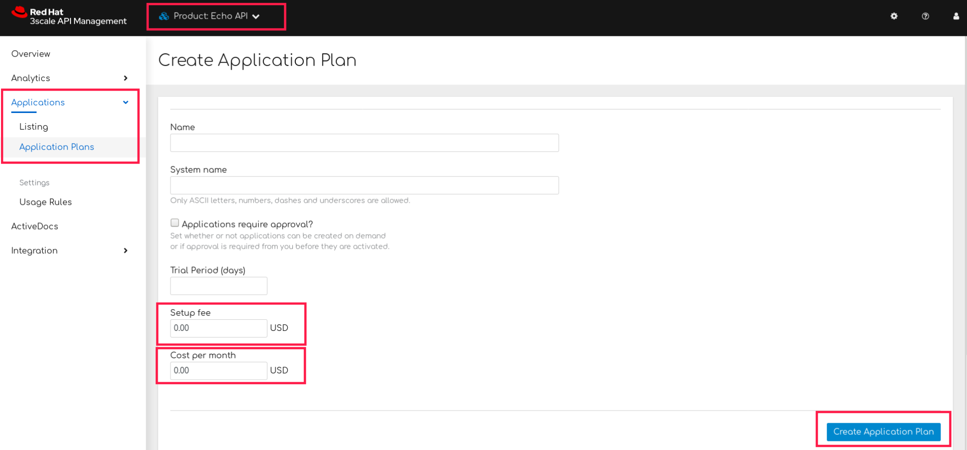Expand the Analytics menu chevron

(x=125, y=78)
